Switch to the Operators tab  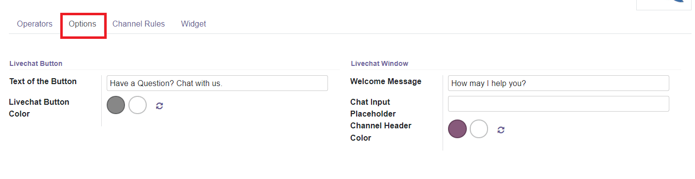tap(35, 24)
